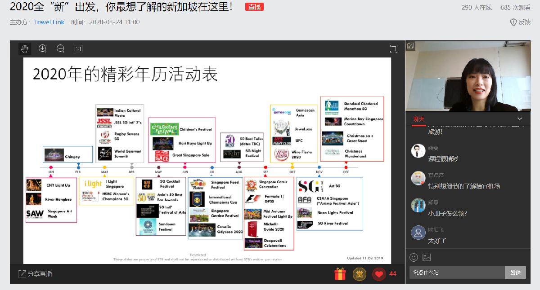This screenshot has width=540, height=290.
Task: Switch to the 聊天 chat tab
Action: 419,119
